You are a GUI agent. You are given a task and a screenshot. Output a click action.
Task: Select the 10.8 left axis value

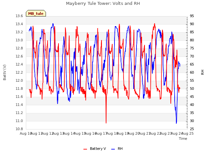[x=19, y=129]
